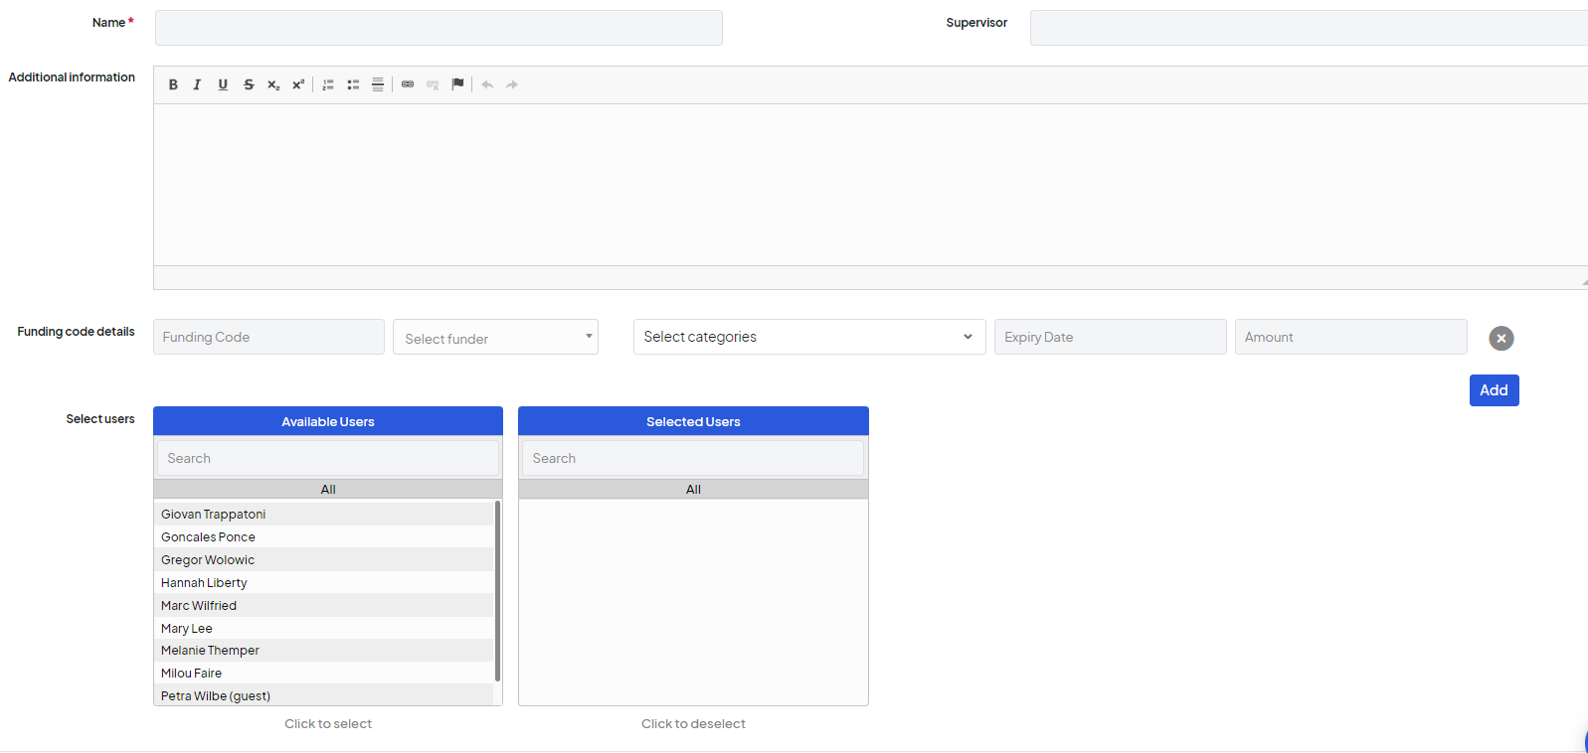Click the available users list scrollbar
Image resolution: width=1588 pixels, height=753 pixels.
497,591
